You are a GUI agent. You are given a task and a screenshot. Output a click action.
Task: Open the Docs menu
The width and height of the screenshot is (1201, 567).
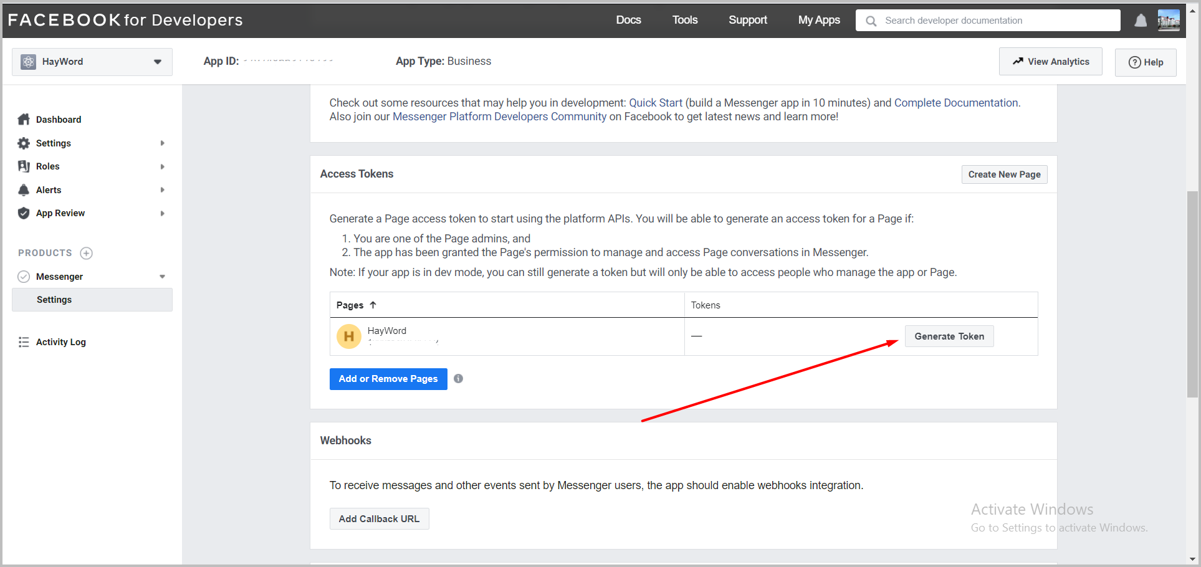pos(628,20)
